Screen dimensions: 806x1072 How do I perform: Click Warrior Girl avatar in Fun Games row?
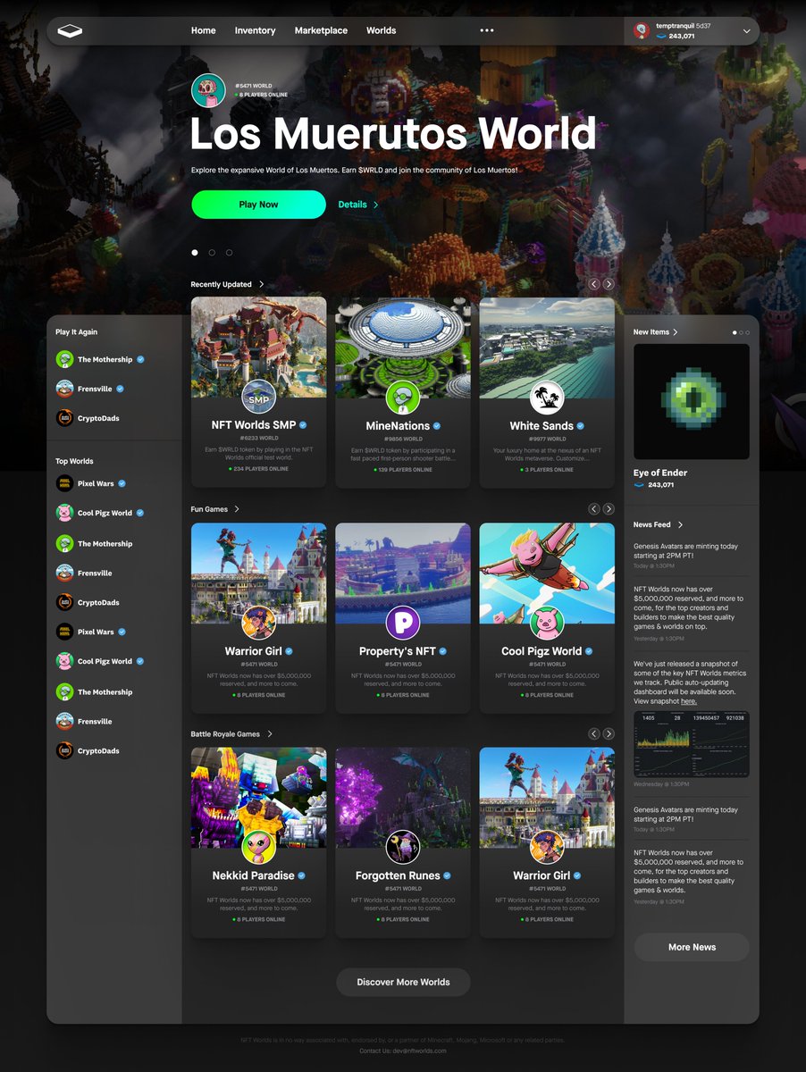tap(259, 622)
